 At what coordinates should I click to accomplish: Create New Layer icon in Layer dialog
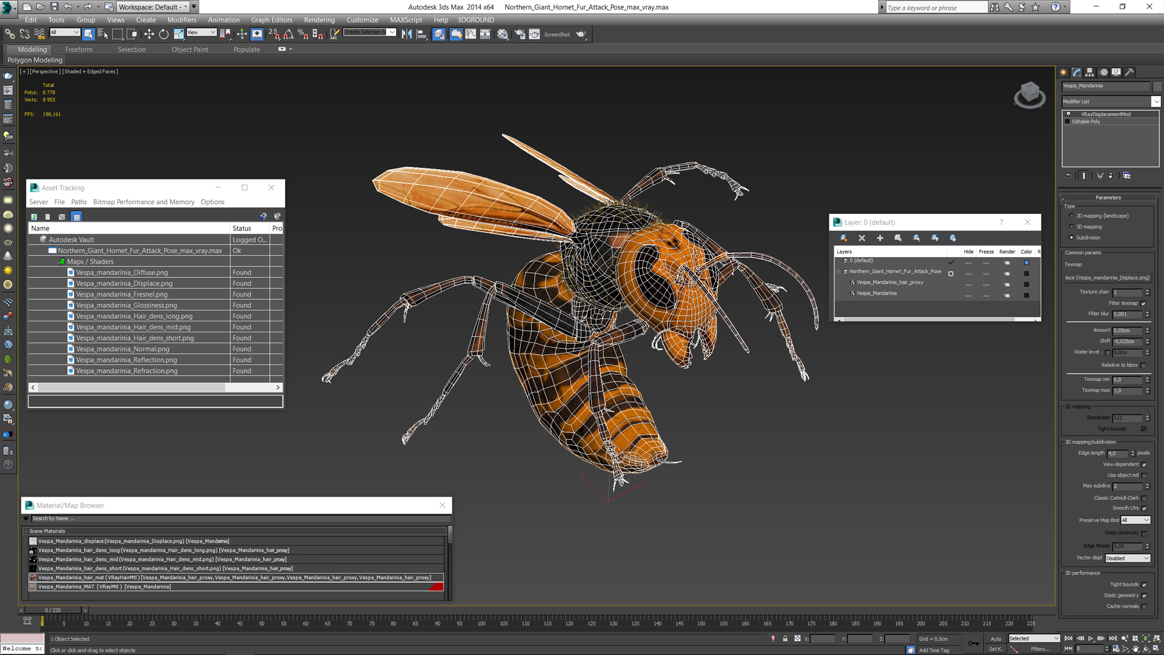point(843,238)
